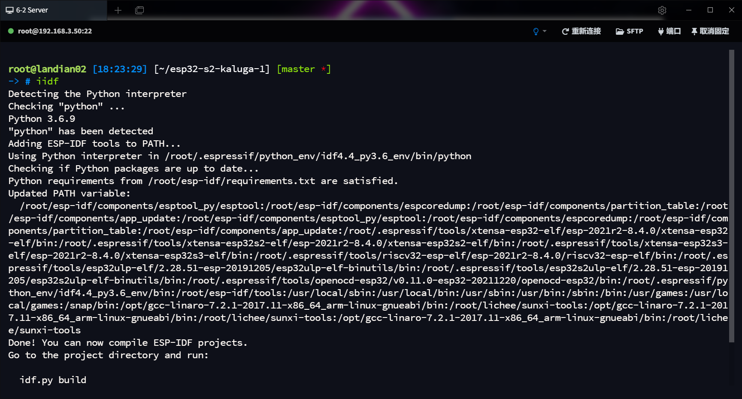The image size is (742, 399).
Task: Switch to the 6-2 Server tab
Action: click(53, 10)
